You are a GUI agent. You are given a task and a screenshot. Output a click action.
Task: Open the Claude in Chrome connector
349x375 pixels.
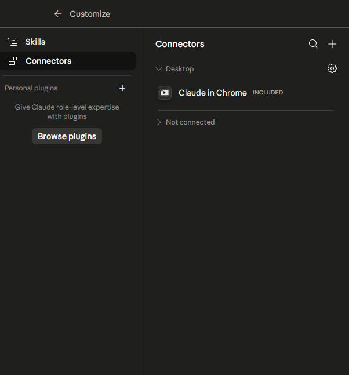click(245, 93)
